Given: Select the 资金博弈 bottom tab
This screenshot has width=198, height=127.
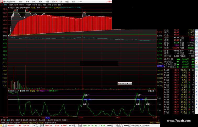Looking at the screenshot, I should (42, 120).
